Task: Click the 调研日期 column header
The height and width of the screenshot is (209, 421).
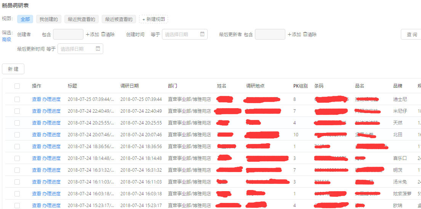Action: 130,86
